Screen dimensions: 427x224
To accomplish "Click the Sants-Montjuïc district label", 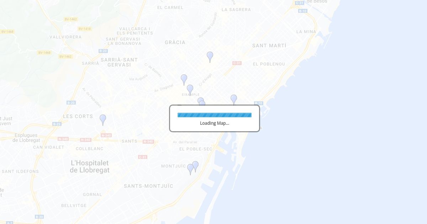I will [x=149, y=186].
